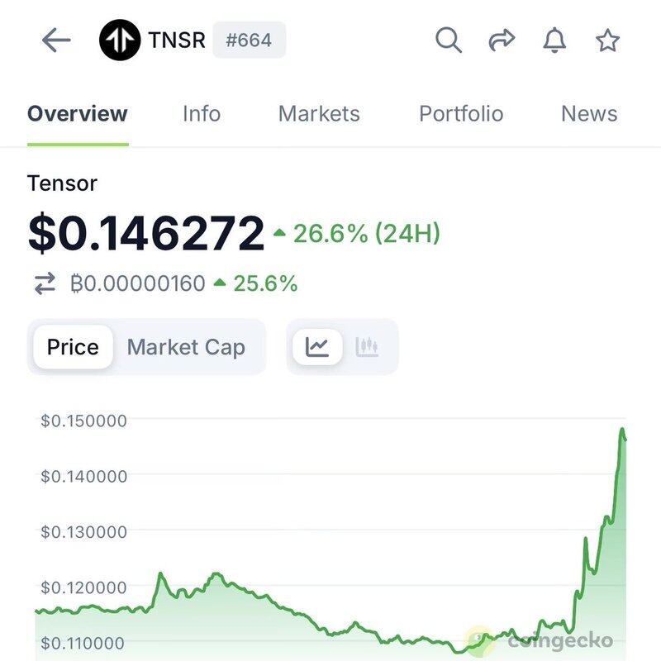Tap the CoinGecko watermark logo
Viewport: 661px width, 661px height.
click(x=541, y=640)
